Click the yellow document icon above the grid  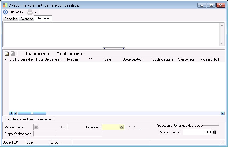pyautogui.click(x=7, y=54)
